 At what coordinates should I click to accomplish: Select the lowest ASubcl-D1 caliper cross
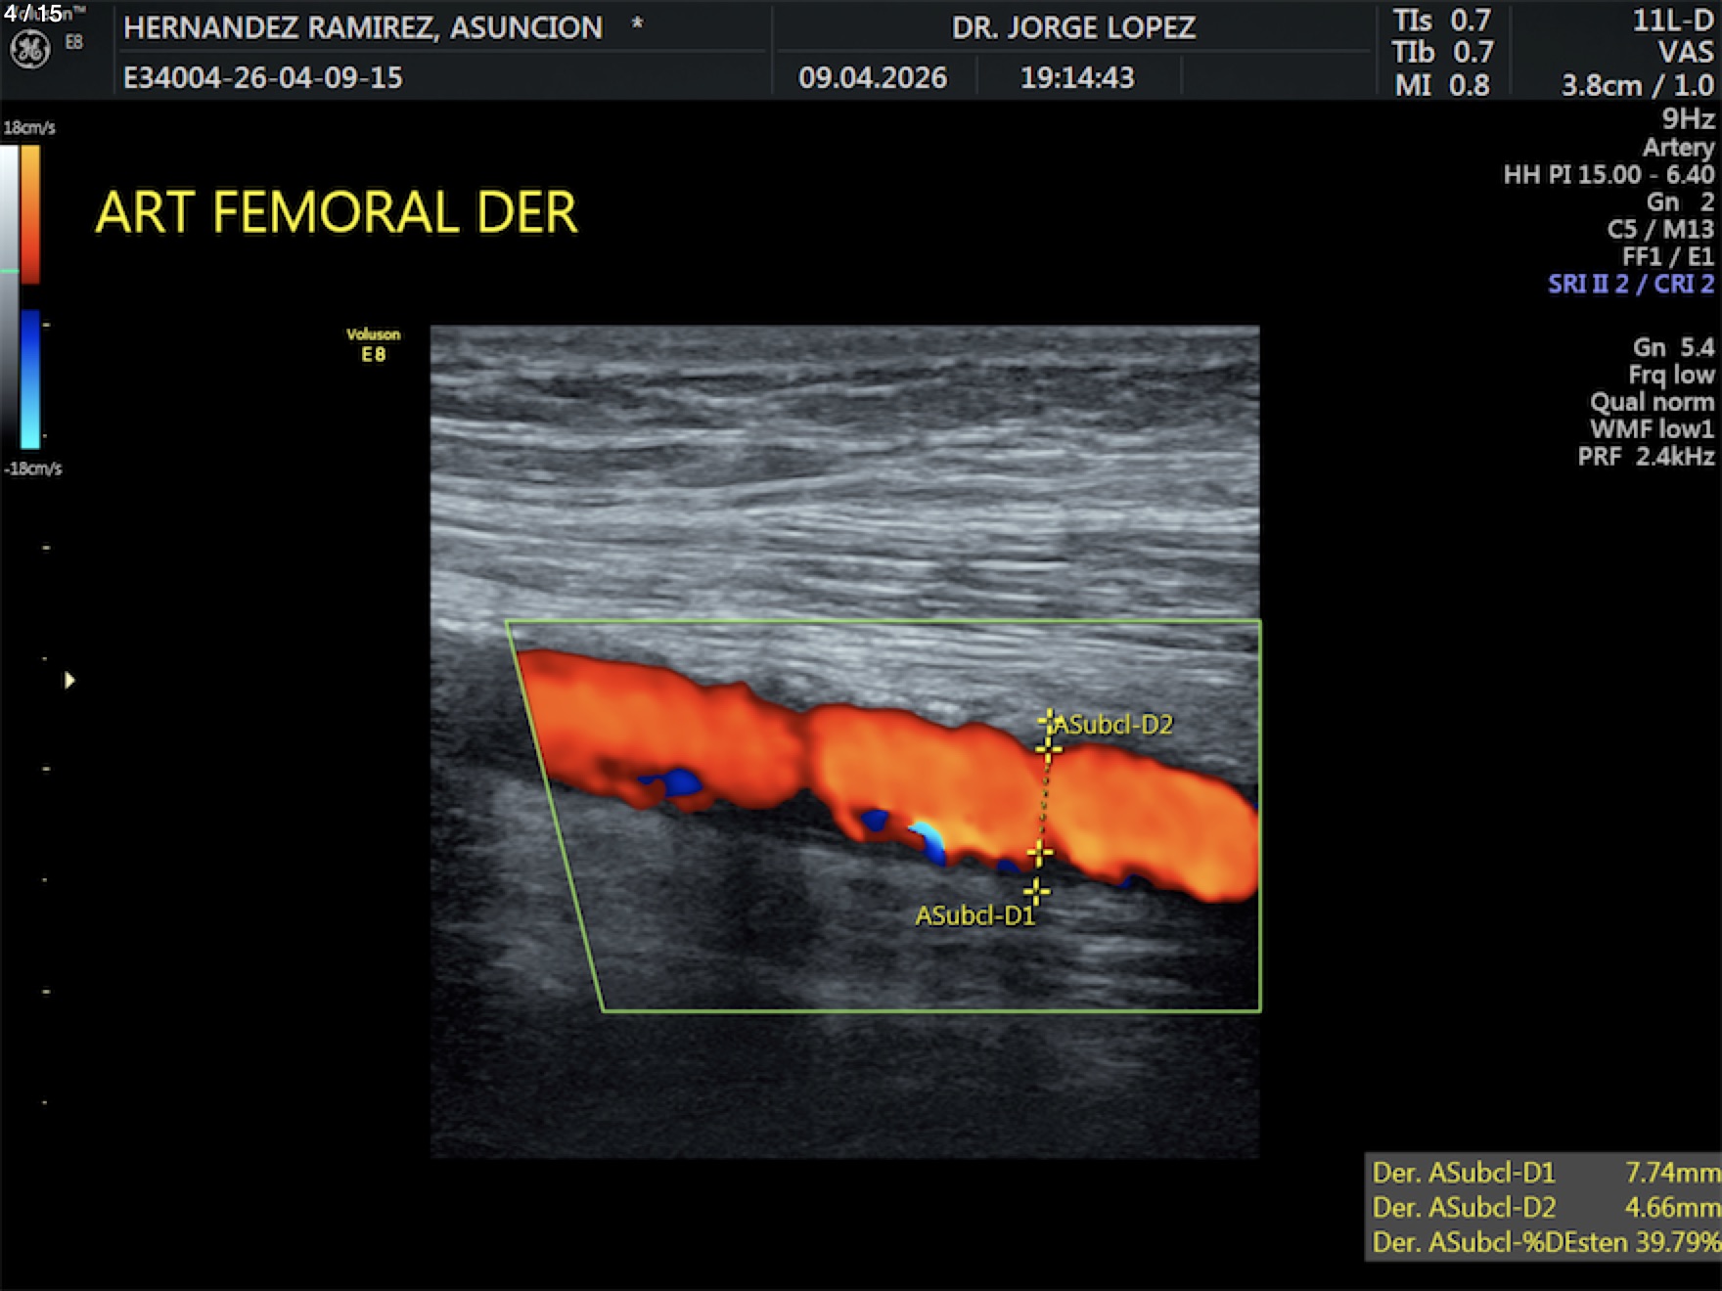tap(1036, 891)
